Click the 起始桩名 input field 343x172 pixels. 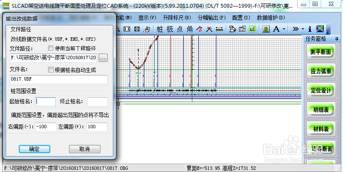pyautogui.click(x=46, y=102)
